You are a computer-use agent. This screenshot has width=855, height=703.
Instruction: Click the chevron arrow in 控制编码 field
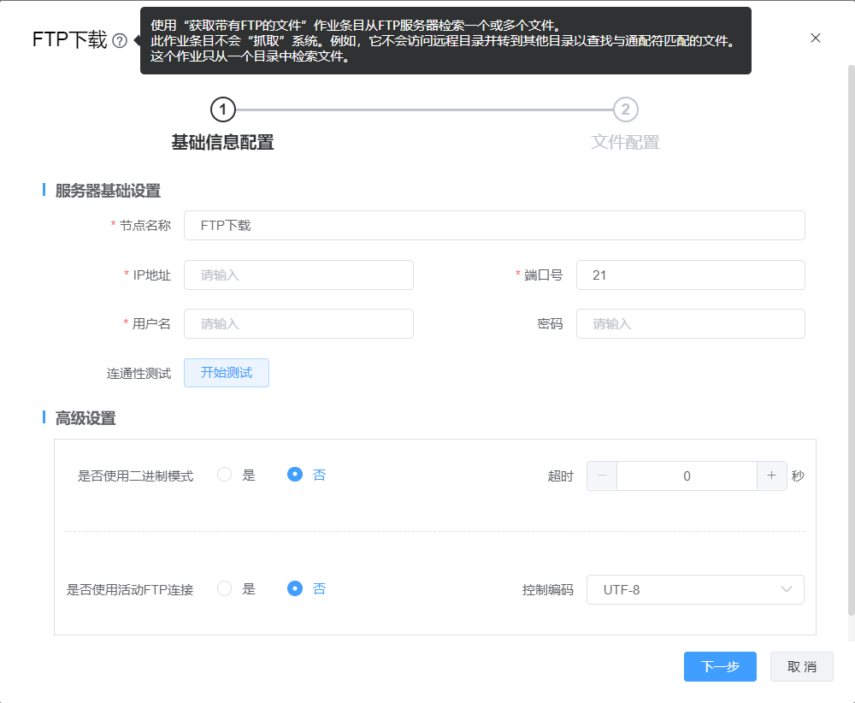point(787,589)
